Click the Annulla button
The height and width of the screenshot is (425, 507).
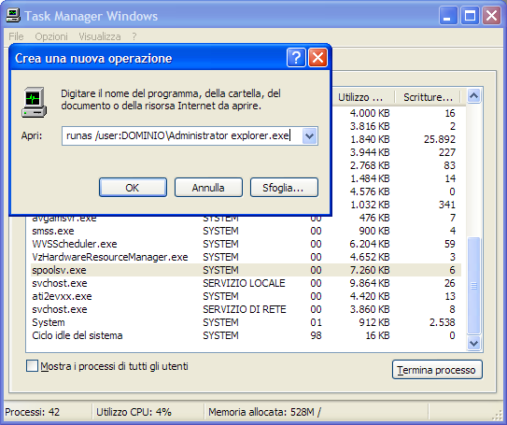click(208, 187)
